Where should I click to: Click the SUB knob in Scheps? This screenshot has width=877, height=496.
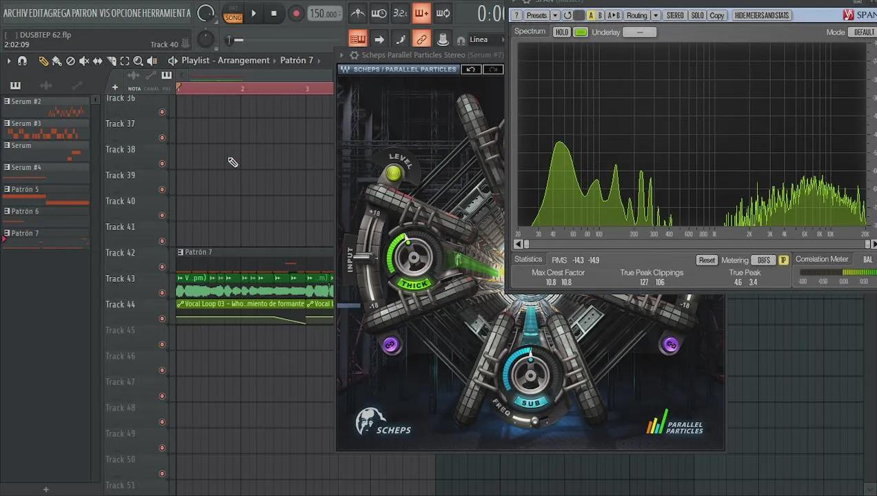530,375
